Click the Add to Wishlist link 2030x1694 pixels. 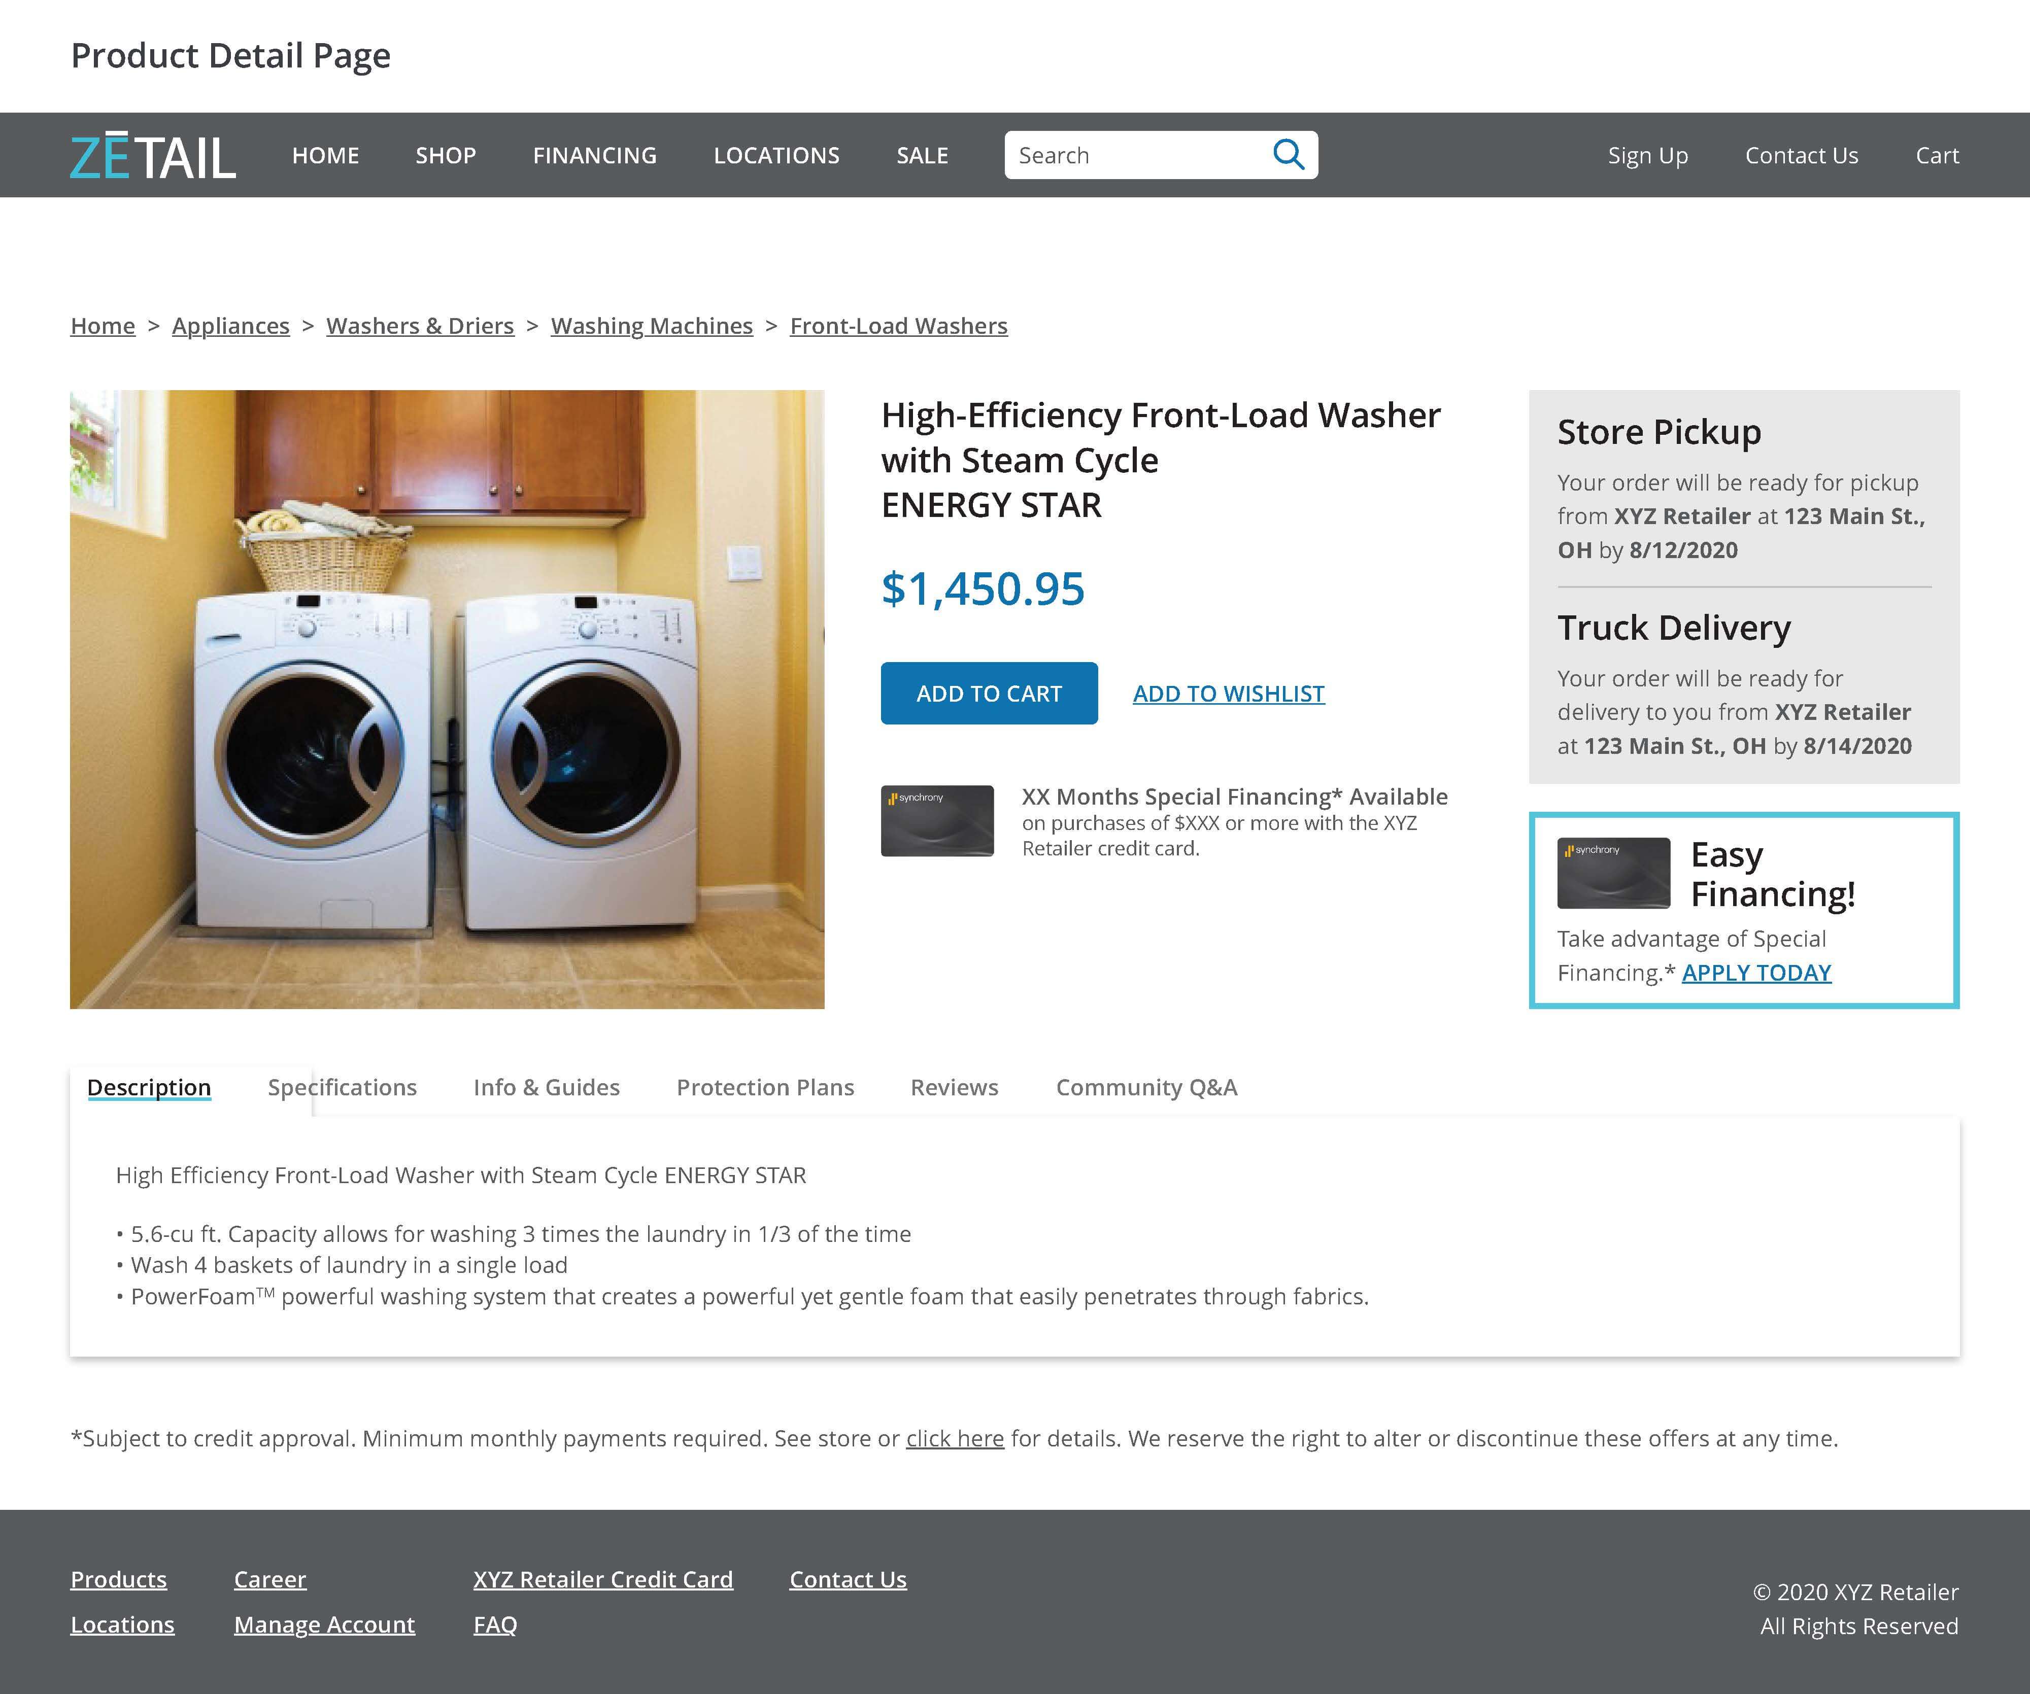pyautogui.click(x=1229, y=694)
